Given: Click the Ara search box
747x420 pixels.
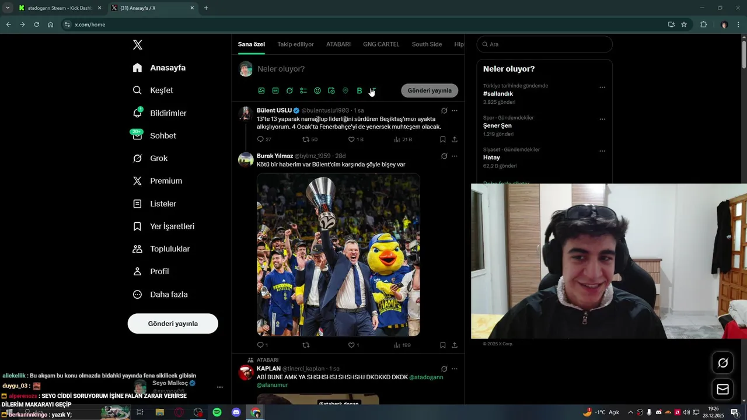Looking at the screenshot, I should click(x=544, y=44).
